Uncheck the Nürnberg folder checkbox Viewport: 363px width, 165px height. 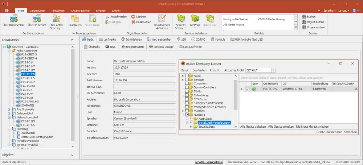pyautogui.click(x=187, y=115)
